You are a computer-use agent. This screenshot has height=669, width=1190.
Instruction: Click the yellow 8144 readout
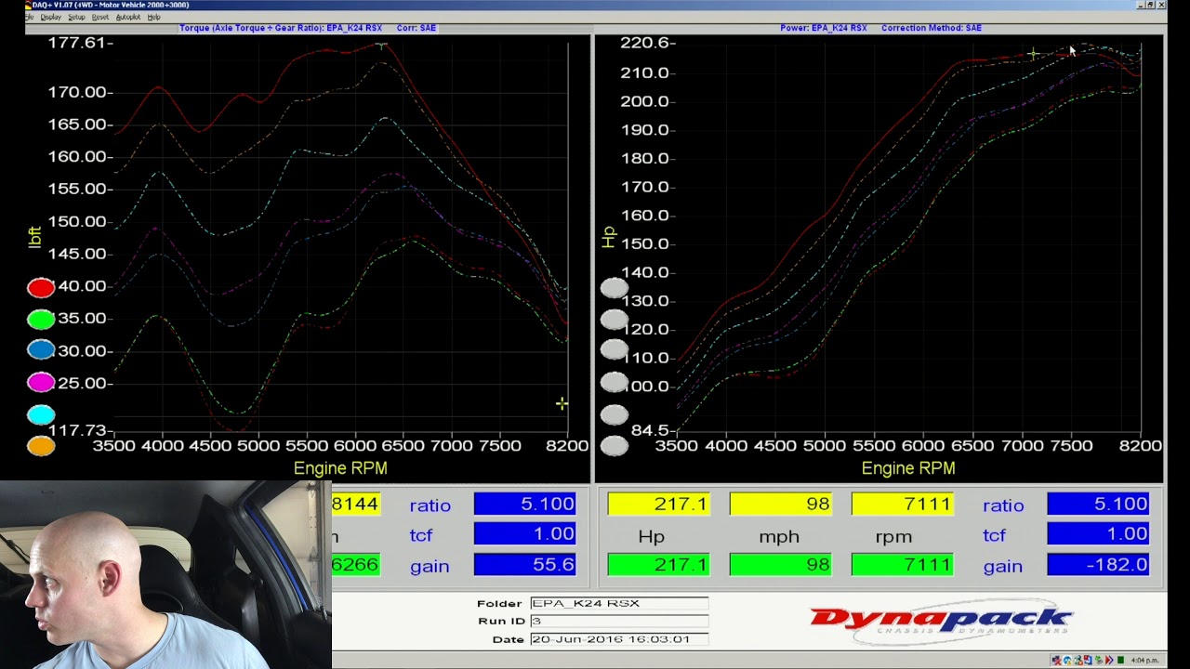point(356,504)
